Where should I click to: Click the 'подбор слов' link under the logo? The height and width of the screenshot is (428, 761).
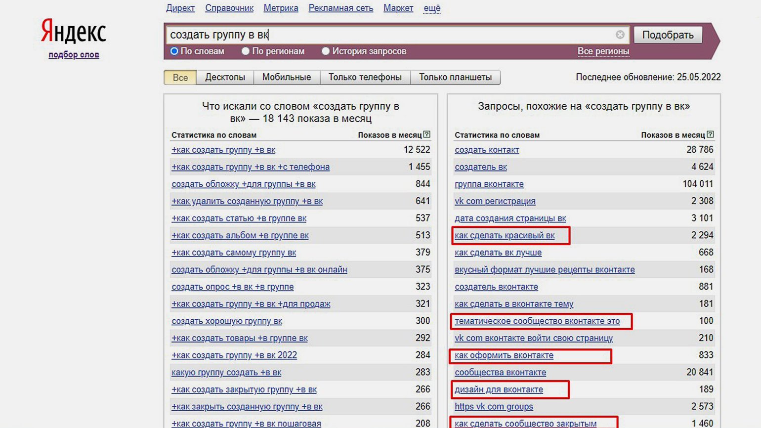coord(74,54)
